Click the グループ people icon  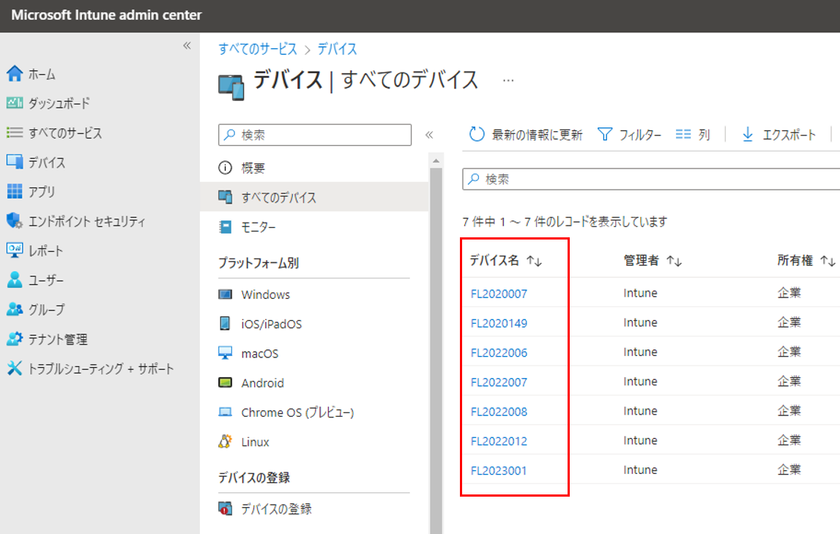(x=15, y=309)
